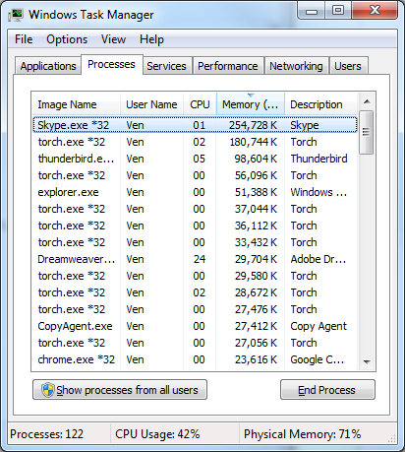Select the thunderbird.exe process row

point(195,159)
